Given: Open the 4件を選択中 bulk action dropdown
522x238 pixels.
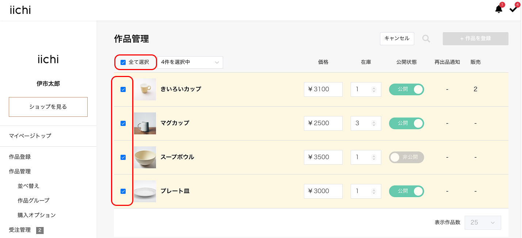Looking at the screenshot, I should coord(190,62).
